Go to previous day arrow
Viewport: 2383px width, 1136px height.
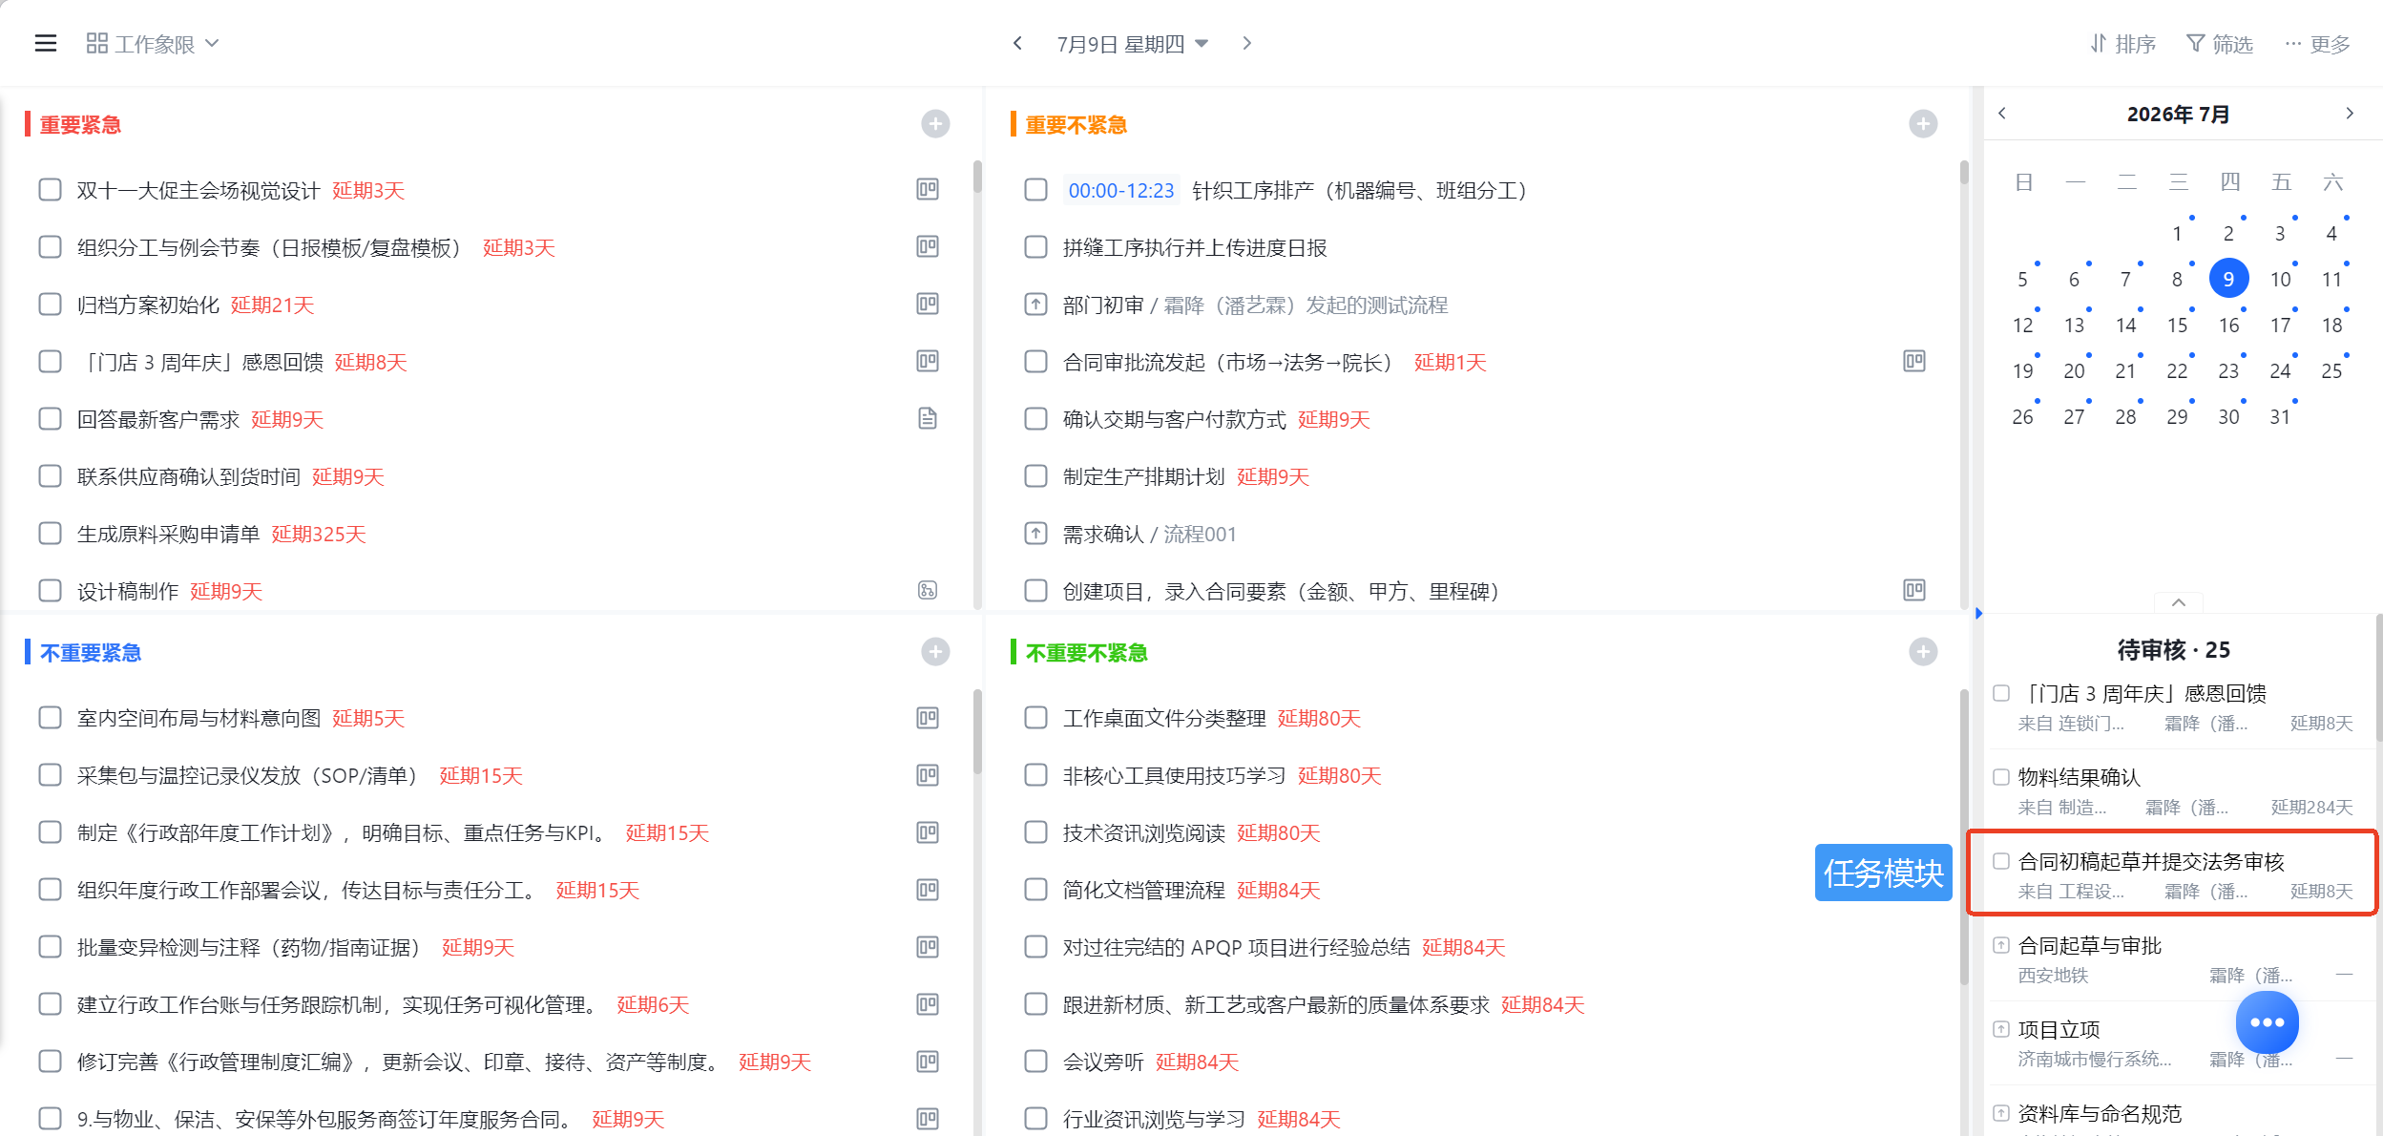click(x=1017, y=43)
